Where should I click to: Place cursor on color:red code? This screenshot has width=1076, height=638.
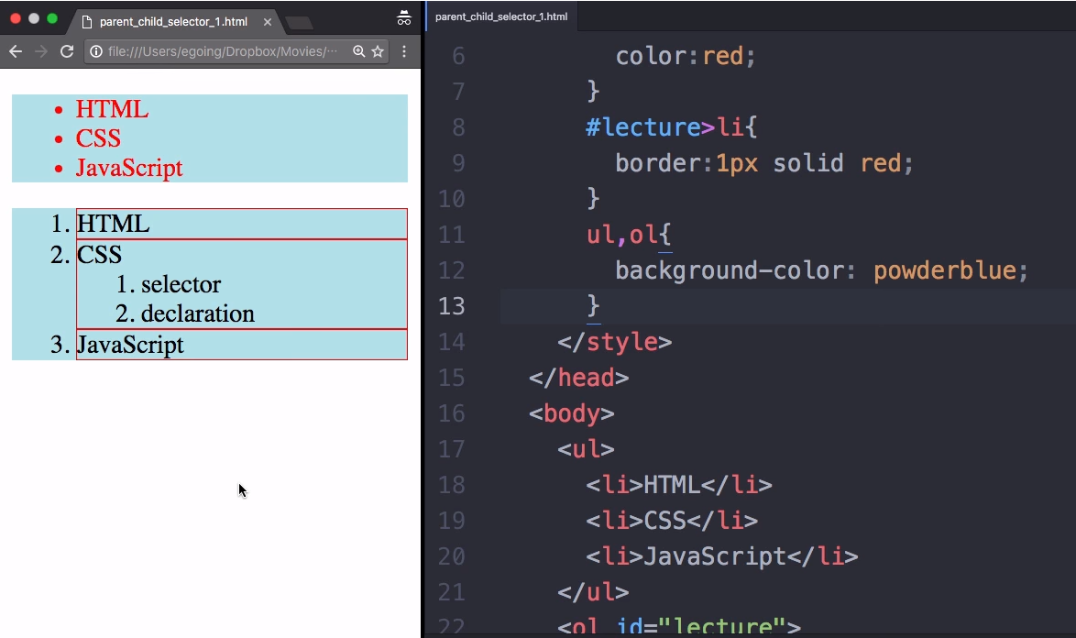(686, 56)
